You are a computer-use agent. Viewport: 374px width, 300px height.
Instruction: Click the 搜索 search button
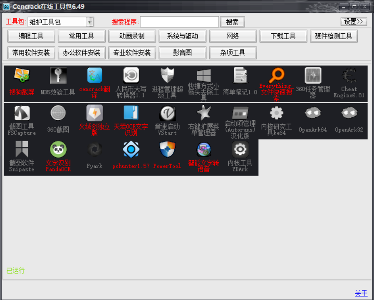coord(232,22)
